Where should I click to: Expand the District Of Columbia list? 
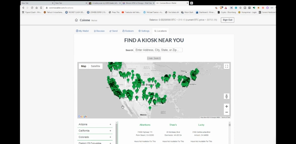[x=95, y=143]
